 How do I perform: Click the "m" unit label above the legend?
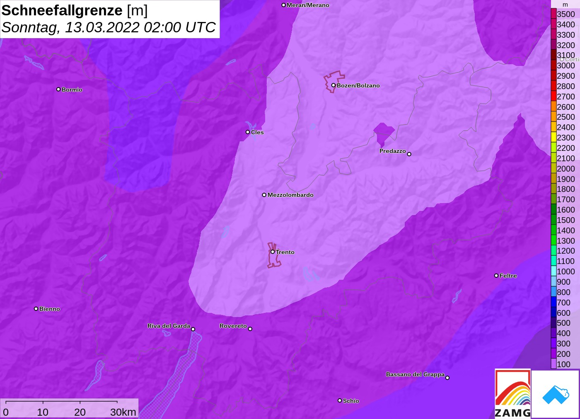tap(565, 5)
